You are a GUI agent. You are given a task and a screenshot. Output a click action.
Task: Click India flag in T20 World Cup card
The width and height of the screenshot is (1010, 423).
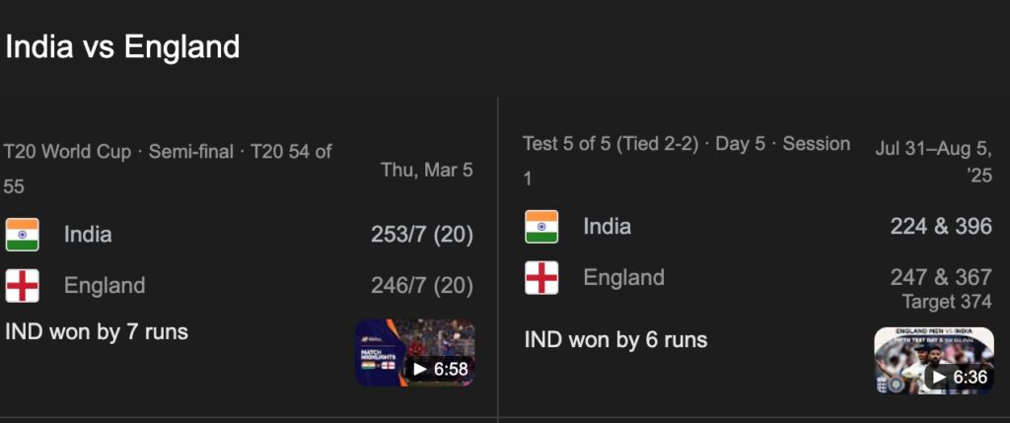pyautogui.click(x=22, y=235)
